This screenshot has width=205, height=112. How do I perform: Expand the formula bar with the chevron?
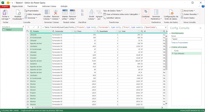(166, 27)
